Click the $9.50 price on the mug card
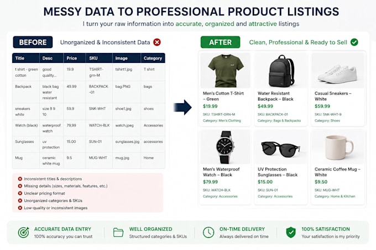This screenshot has width=376, height=250. (x=321, y=182)
